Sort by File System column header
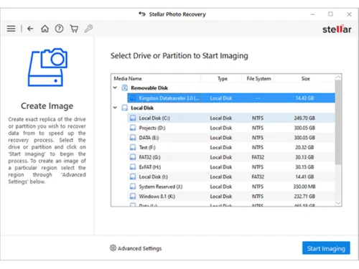This screenshot has height=269, width=359. pyautogui.click(x=258, y=79)
